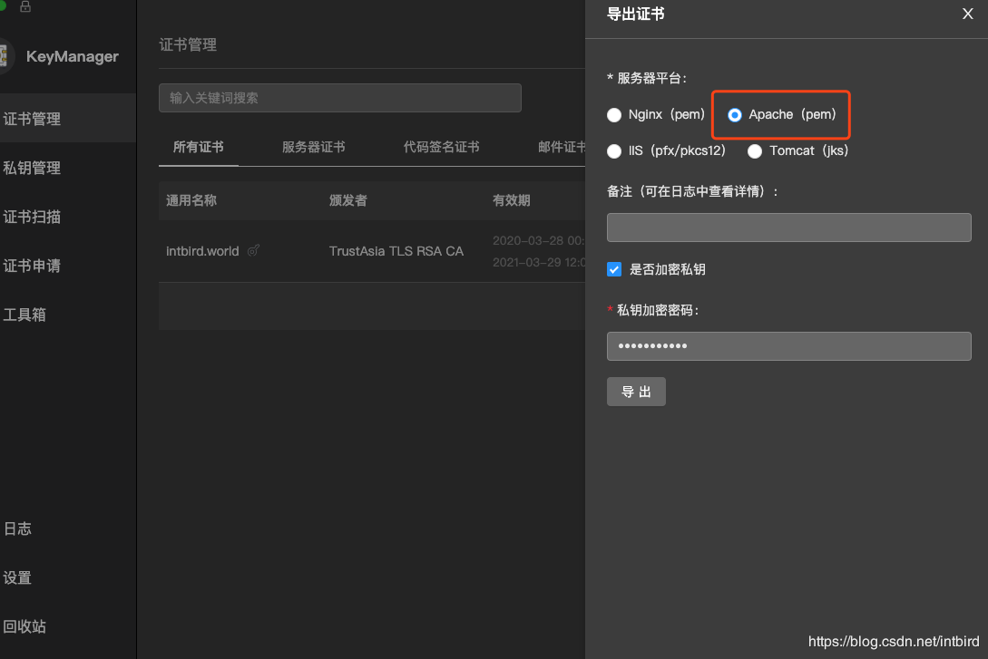Screen dimensions: 988x659
Task: Select the Nginx (pem) platform
Action: (613, 114)
